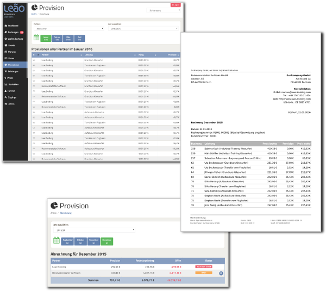This screenshot has width=326, height=291.
Task: Click the red button at top right
Action: [175, 4]
